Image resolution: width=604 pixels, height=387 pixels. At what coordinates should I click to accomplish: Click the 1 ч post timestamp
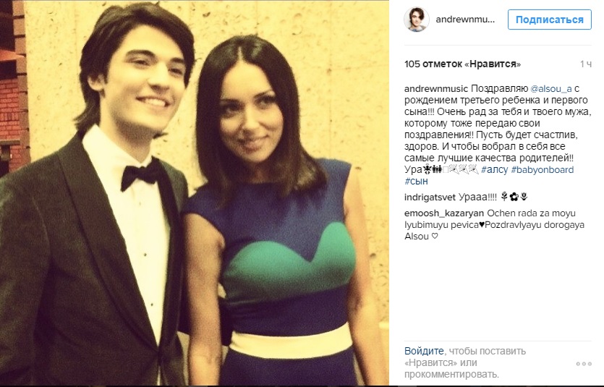click(586, 64)
